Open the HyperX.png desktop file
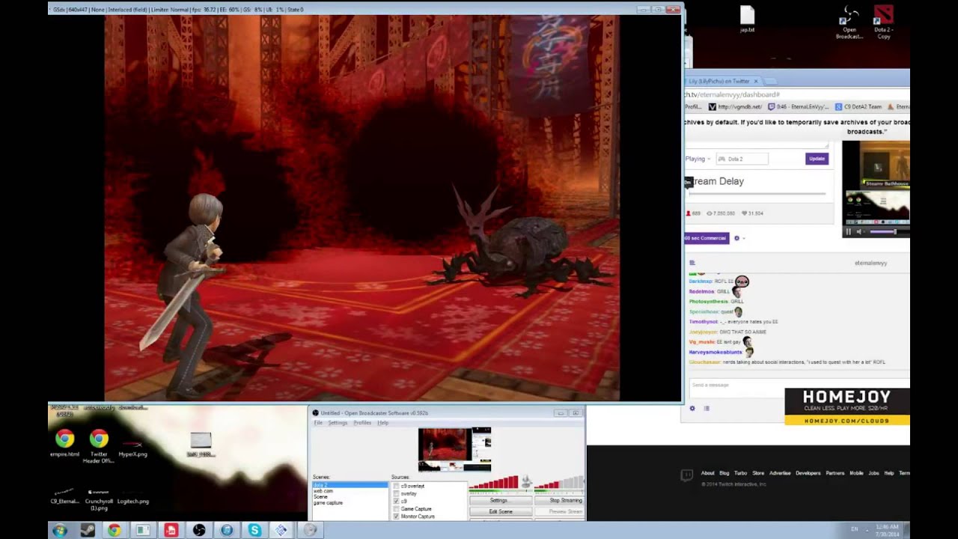Image resolution: width=958 pixels, height=539 pixels. 132,448
